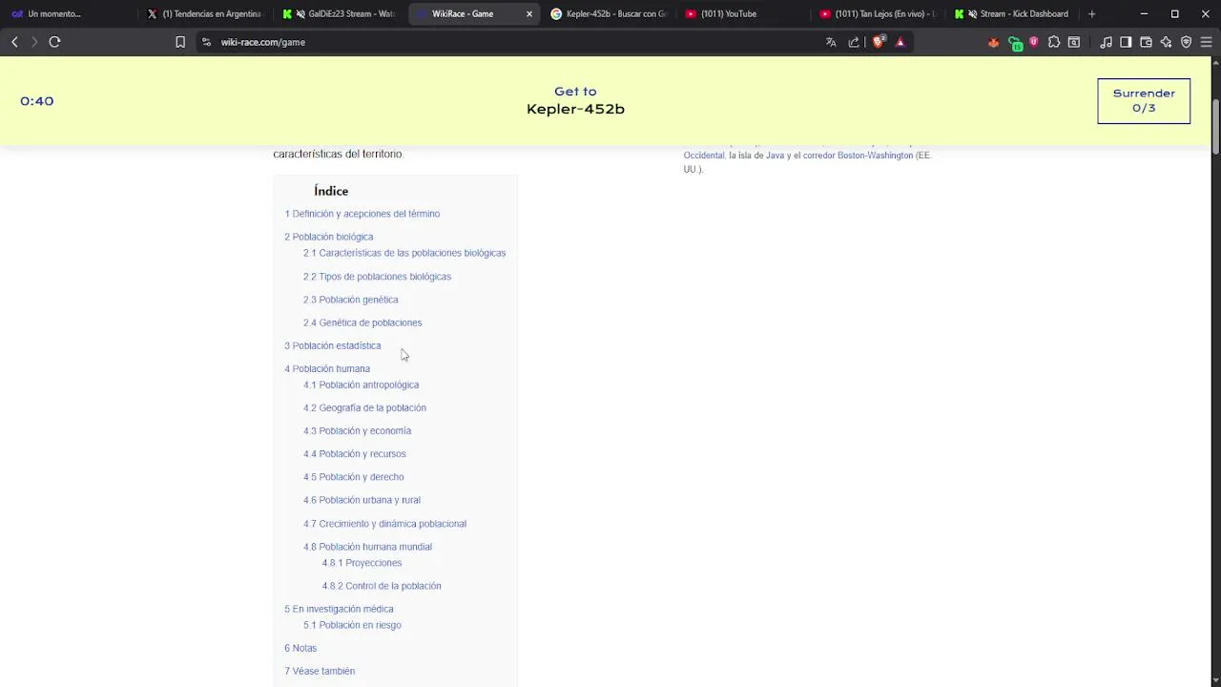Bookmark this page in the address bar
1221x687 pixels.
(x=180, y=42)
